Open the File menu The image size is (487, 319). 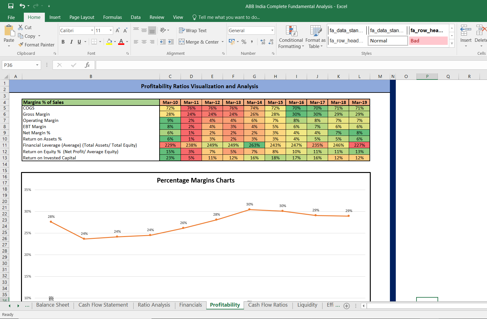pyautogui.click(x=11, y=17)
